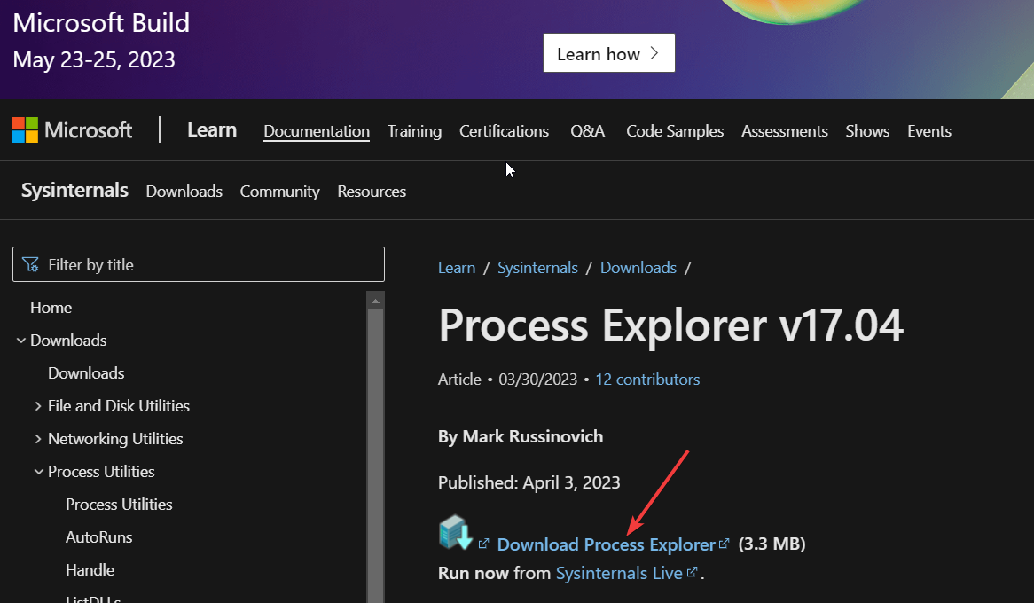The width and height of the screenshot is (1034, 603).
Task: Select the Process Explorer download icon
Action: tap(456, 534)
